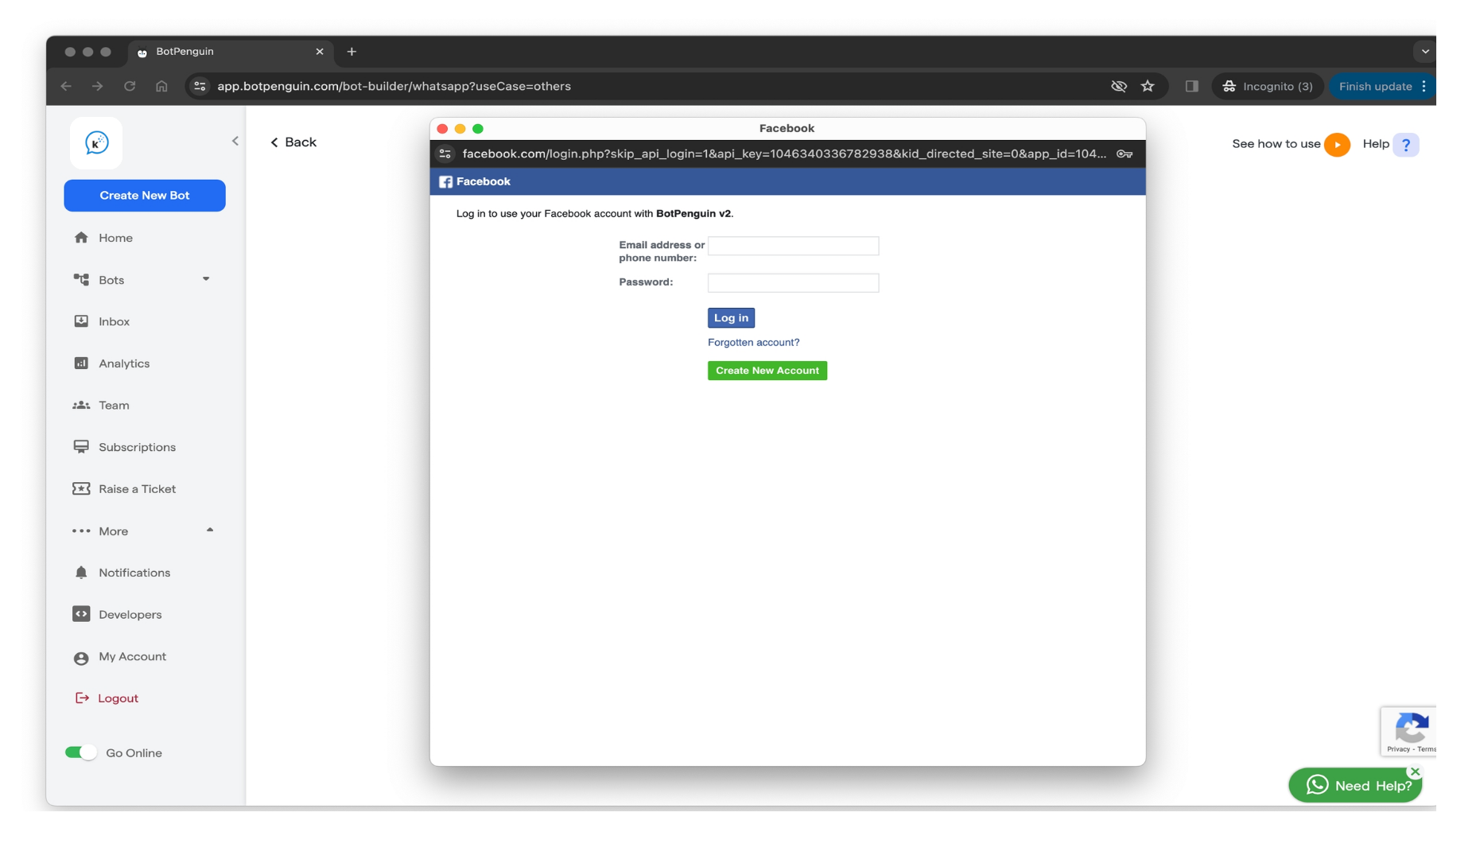The width and height of the screenshot is (1484, 859).
Task: Open site information icon in address bar
Action: (x=200, y=86)
